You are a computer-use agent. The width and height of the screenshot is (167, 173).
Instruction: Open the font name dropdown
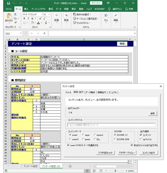42,14
